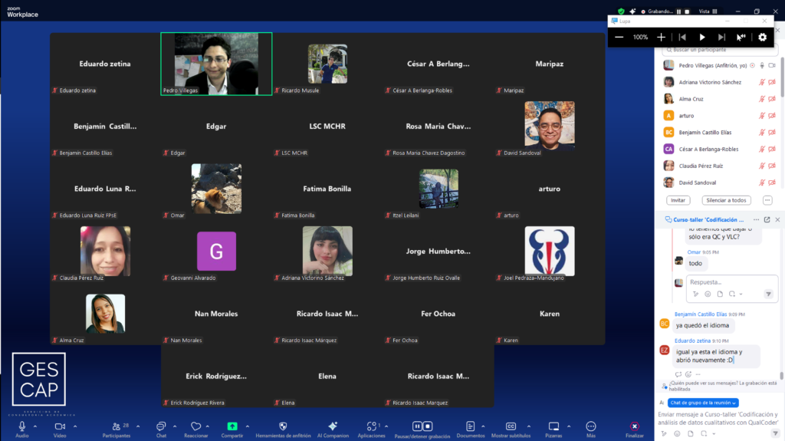
Task: Click Lupa next reading button
Action: (721, 37)
